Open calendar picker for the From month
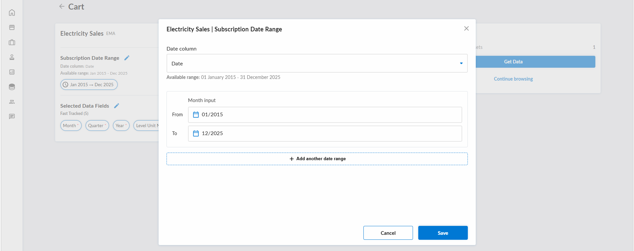 (196, 115)
